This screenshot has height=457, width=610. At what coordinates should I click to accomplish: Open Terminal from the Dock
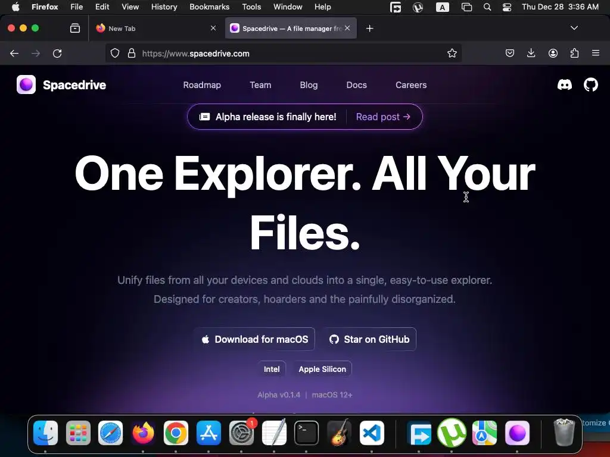pyautogui.click(x=306, y=433)
